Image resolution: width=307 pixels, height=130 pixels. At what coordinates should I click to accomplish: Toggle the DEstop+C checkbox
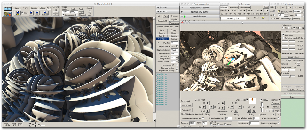coord(76,15)
